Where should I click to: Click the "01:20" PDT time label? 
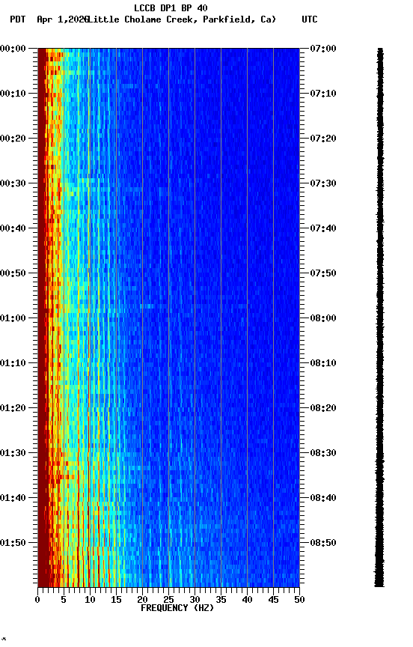[x=13, y=409]
